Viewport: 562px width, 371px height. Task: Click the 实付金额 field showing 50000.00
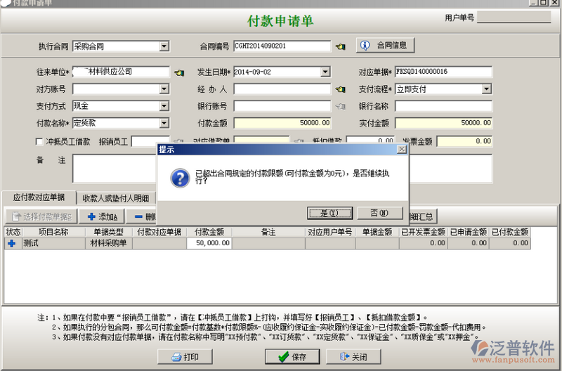(444, 123)
